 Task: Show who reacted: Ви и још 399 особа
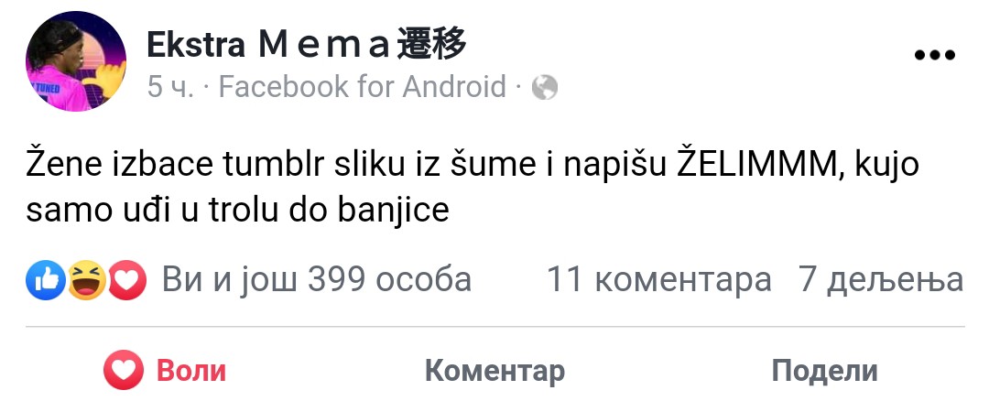pos(317,279)
